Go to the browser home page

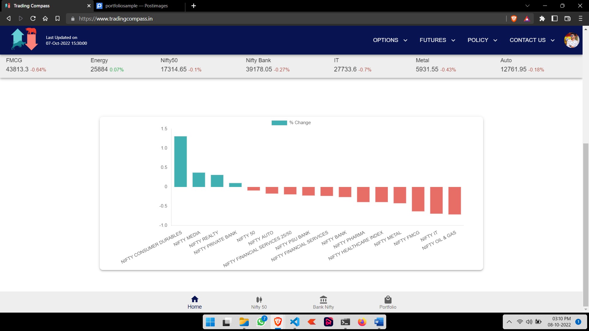pos(45,18)
